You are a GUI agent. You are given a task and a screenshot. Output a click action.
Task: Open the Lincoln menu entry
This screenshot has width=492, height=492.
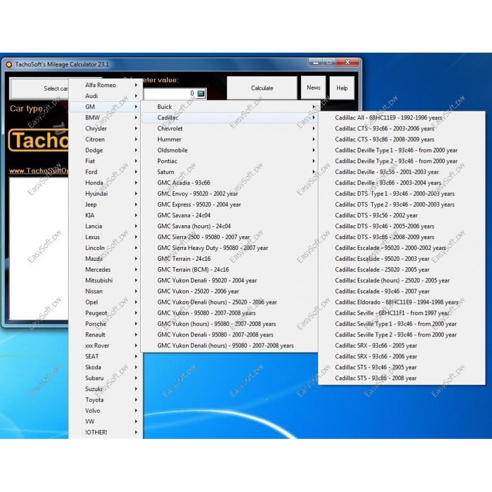click(105, 248)
